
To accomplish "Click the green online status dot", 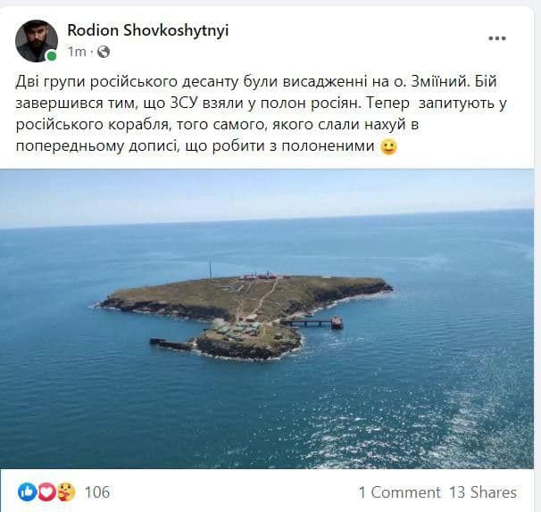I will 52,55.
